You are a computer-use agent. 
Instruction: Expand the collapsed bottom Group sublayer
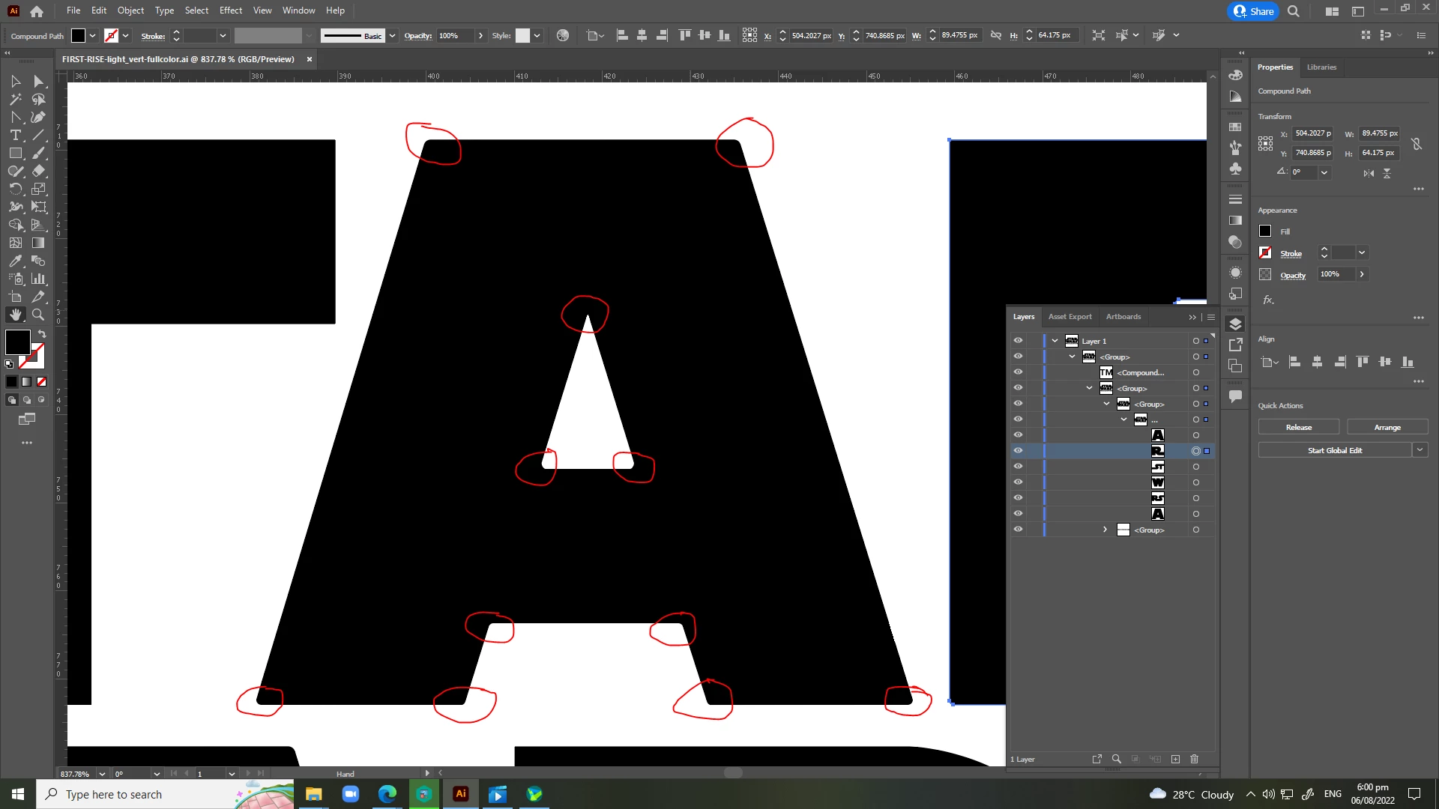[1105, 530]
